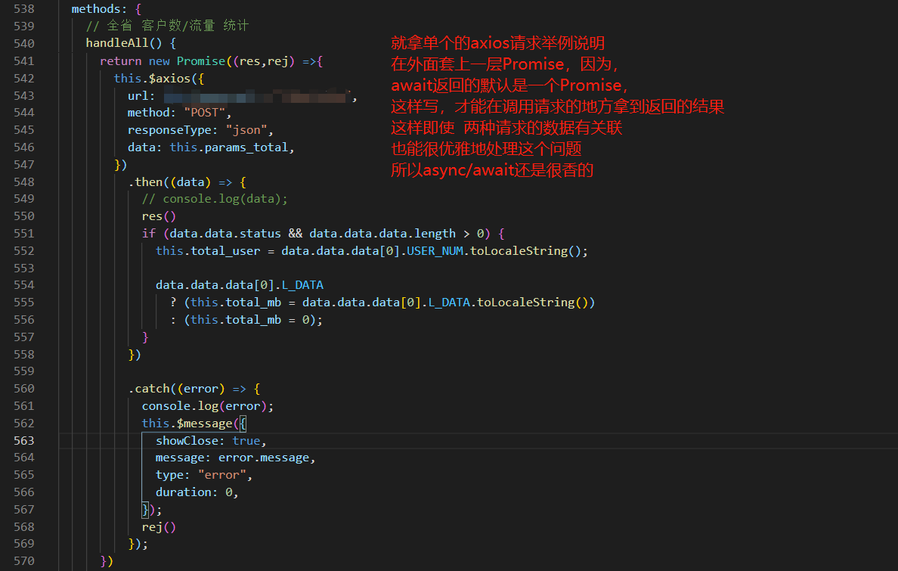Click the "true" value on line 563
This screenshot has width=898, height=571.
point(246,441)
